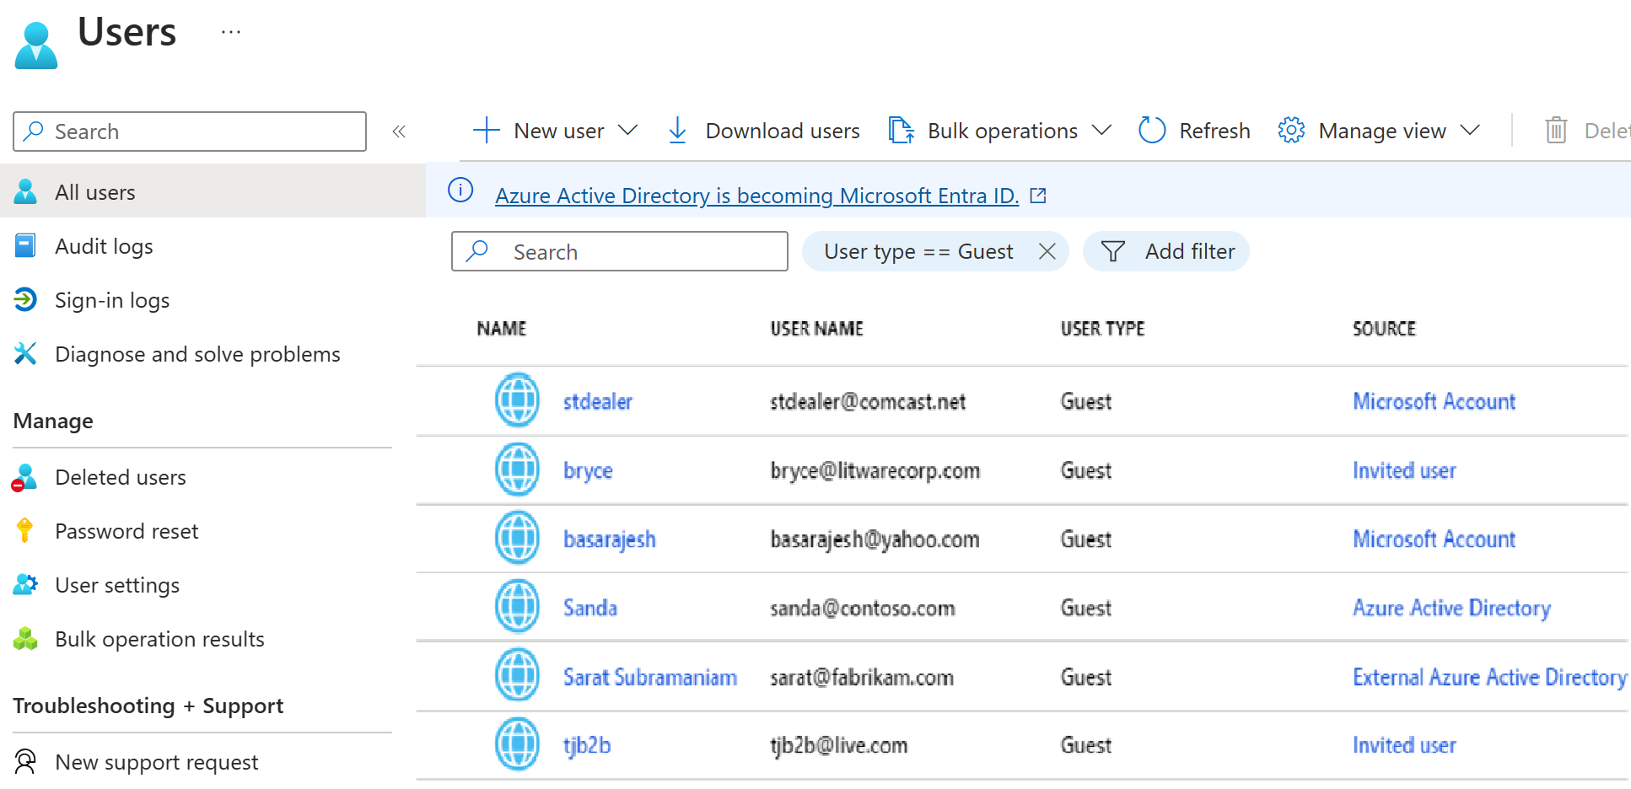Click the sidebar Search field
Viewport: 1631px width, 789px height.
point(190,131)
